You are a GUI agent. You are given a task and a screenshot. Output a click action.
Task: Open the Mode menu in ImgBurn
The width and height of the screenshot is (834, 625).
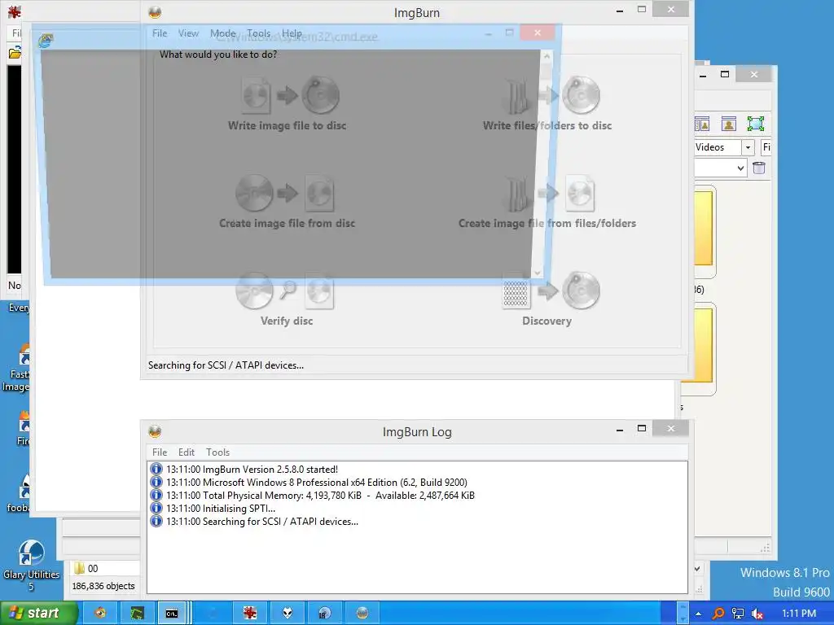click(x=223, y=33)
